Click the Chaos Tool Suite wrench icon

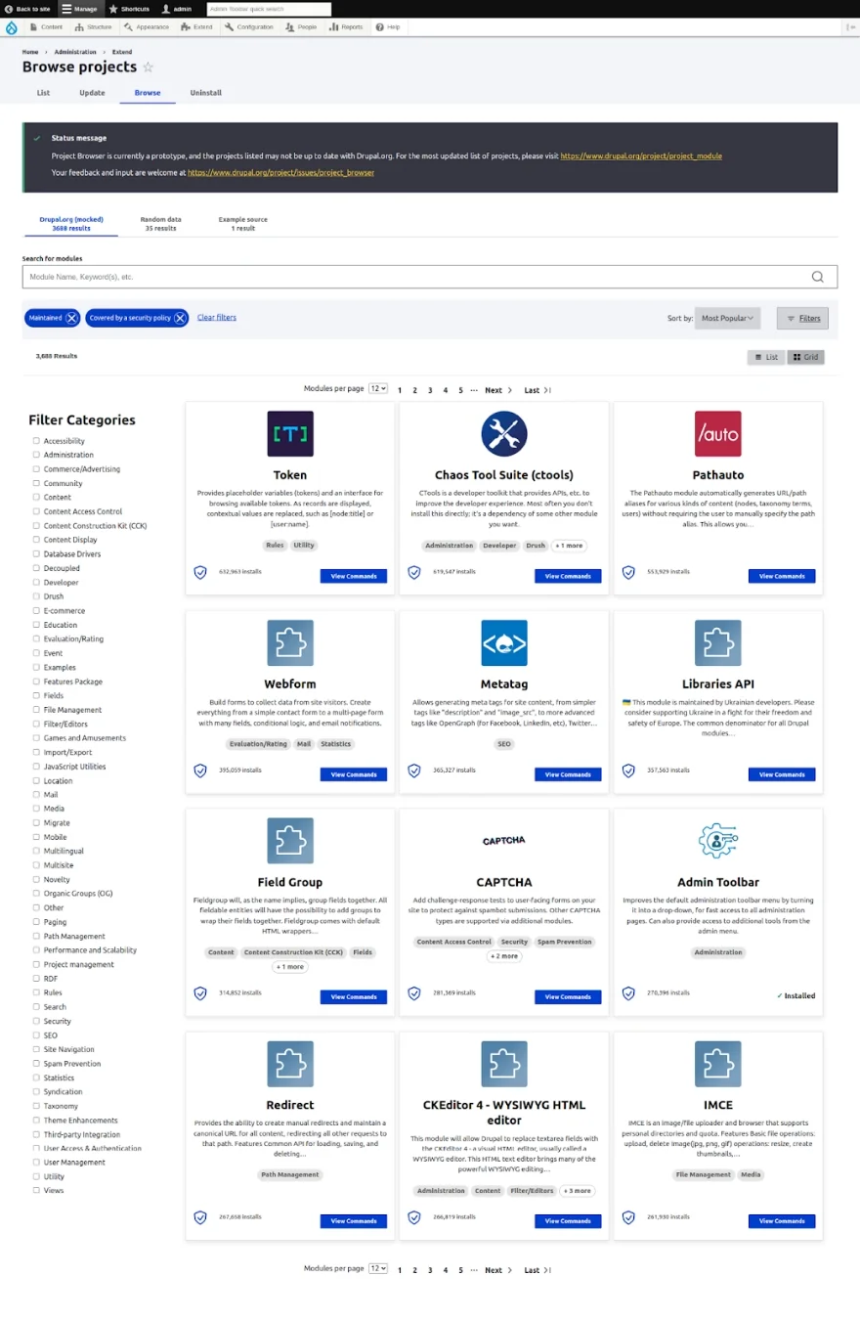click(x=503, y=433)
